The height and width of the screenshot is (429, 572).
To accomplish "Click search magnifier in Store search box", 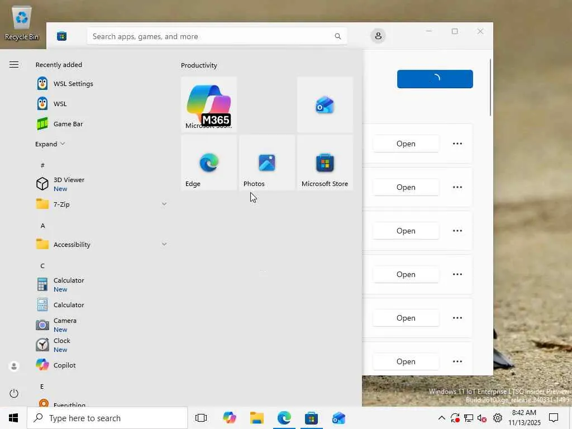I will (338, 36).
